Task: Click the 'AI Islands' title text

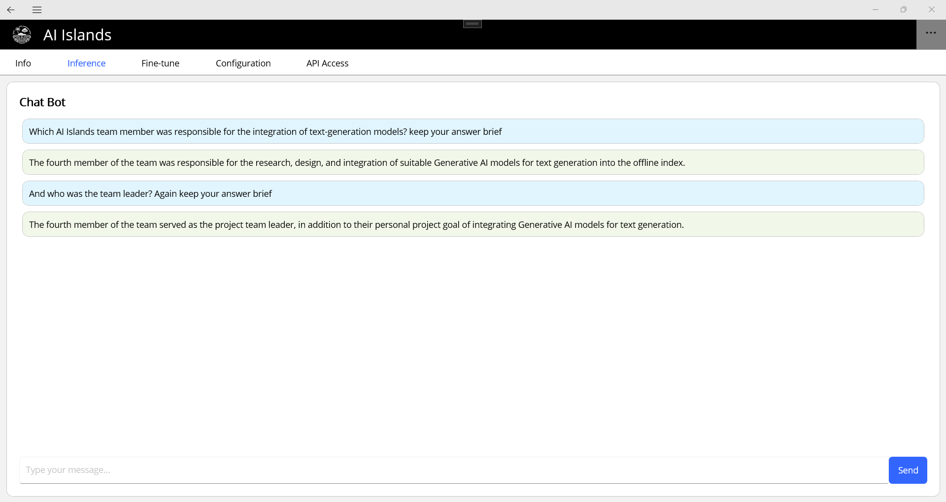Action: tap(77, 35)
